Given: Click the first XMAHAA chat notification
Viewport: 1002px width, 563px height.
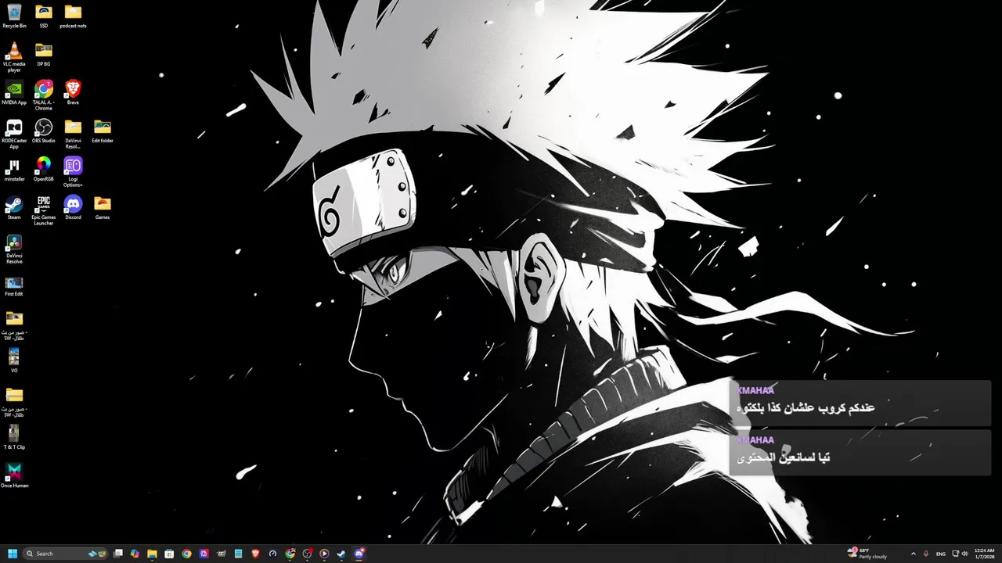Looking at the screenshot, I should point(860,403).
